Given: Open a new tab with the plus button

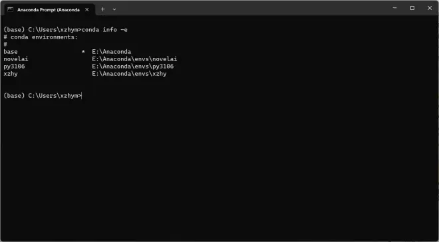Looking at the screenshot, I should pos(102,9).
